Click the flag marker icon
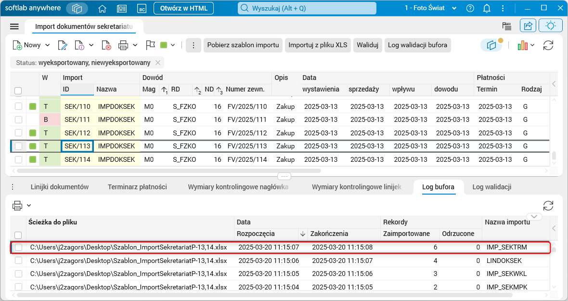The height and width of the screenshot is (301, 568). (x=150, y=45)
